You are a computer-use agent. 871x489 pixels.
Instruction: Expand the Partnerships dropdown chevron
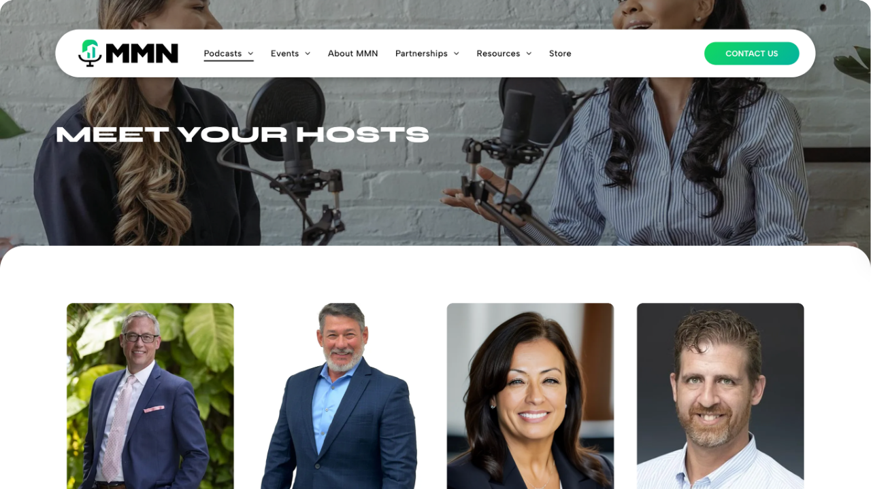457,54
